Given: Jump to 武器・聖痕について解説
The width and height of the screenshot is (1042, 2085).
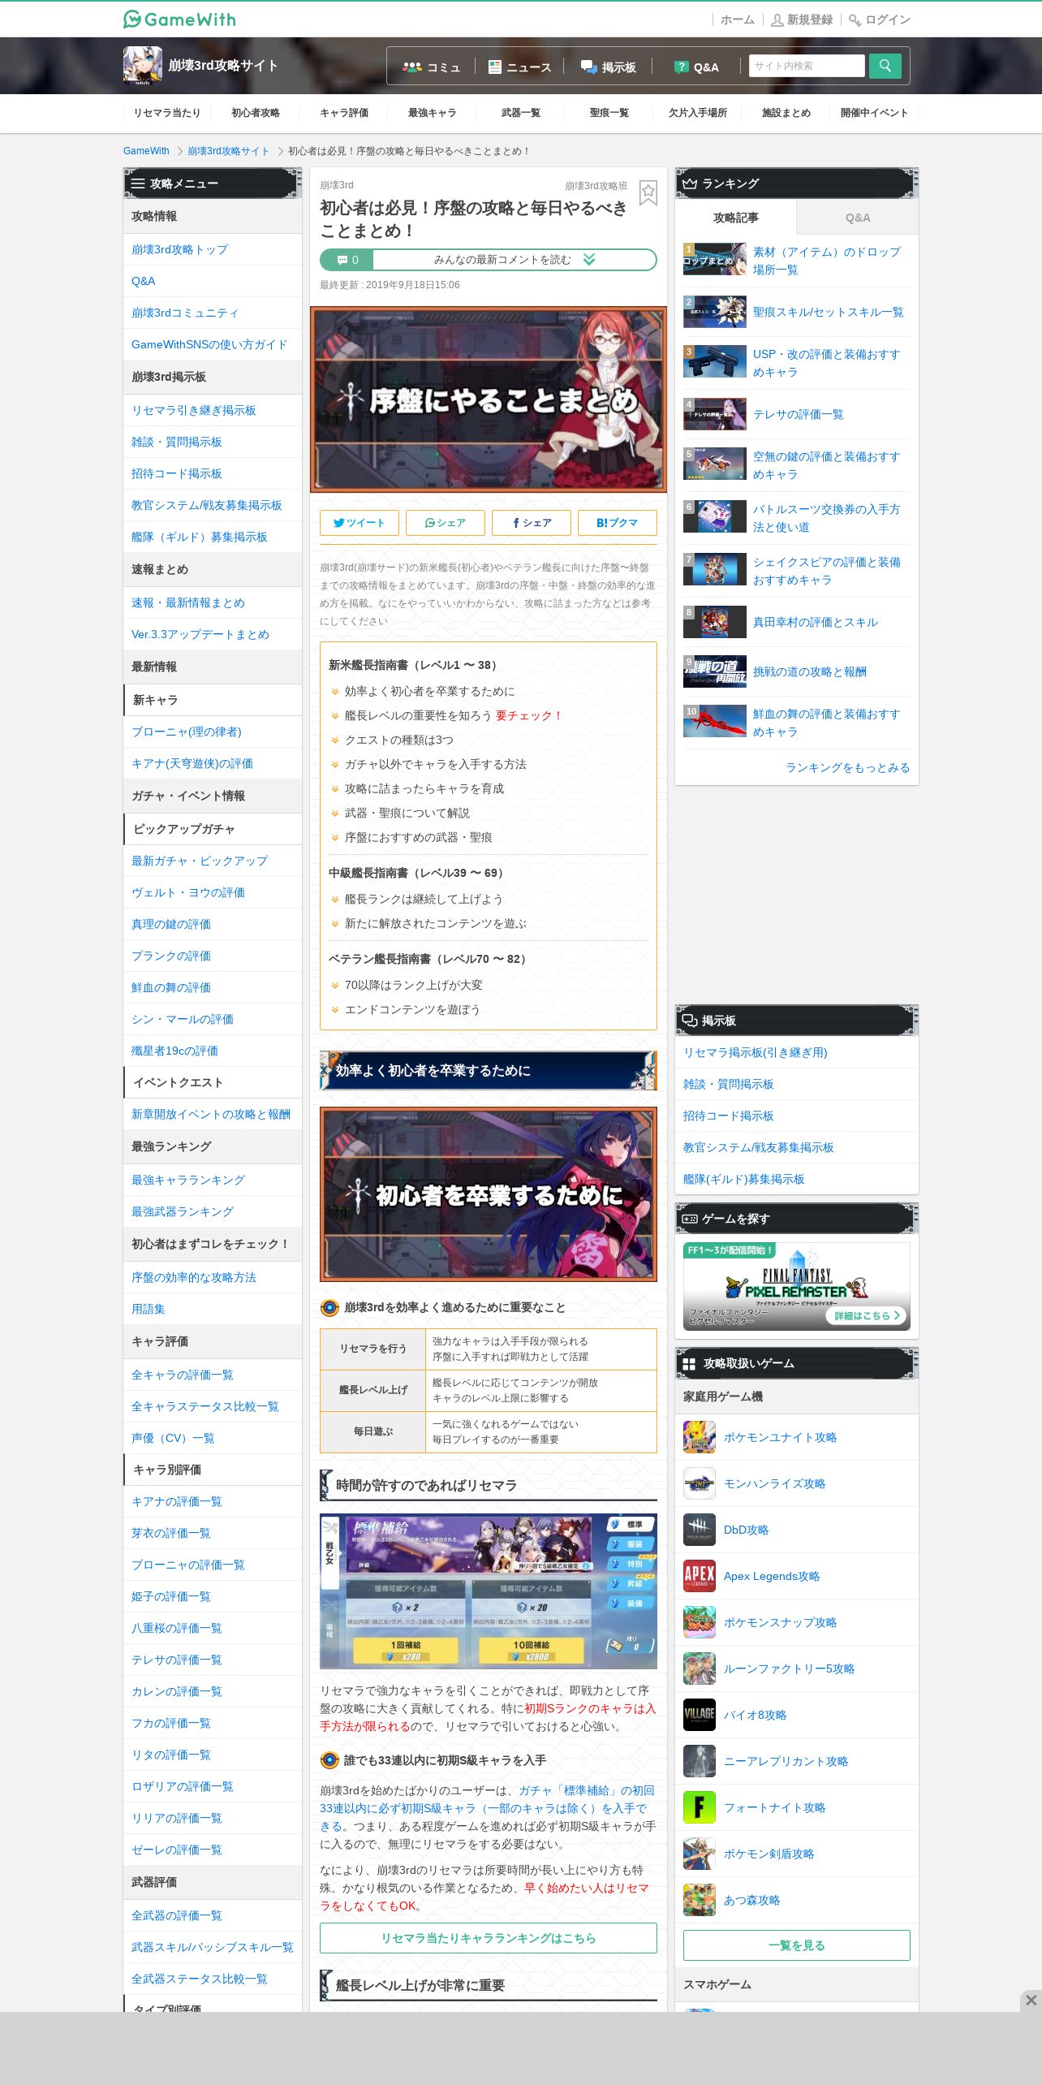Looking at the screenshot, I should (407, 813).
